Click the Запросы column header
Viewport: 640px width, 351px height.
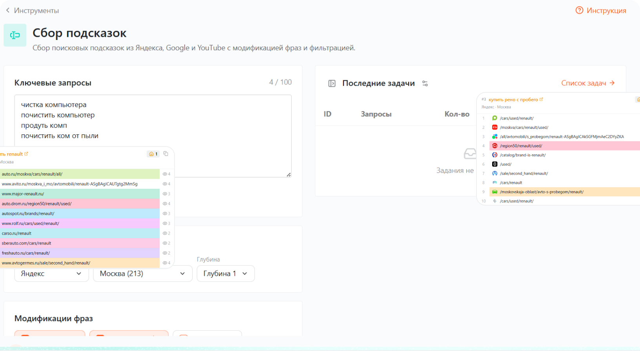click(x=376, y=114)
